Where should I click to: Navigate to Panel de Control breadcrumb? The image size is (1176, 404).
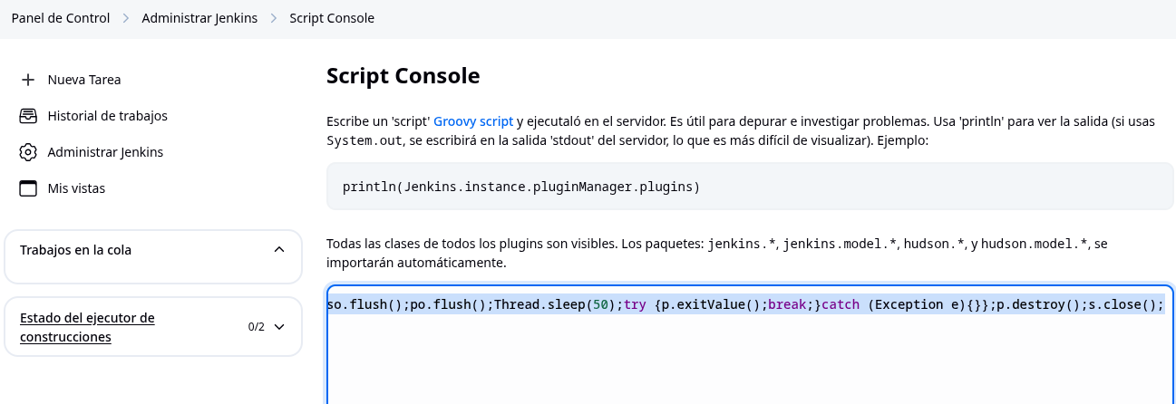tap(61, 18)
